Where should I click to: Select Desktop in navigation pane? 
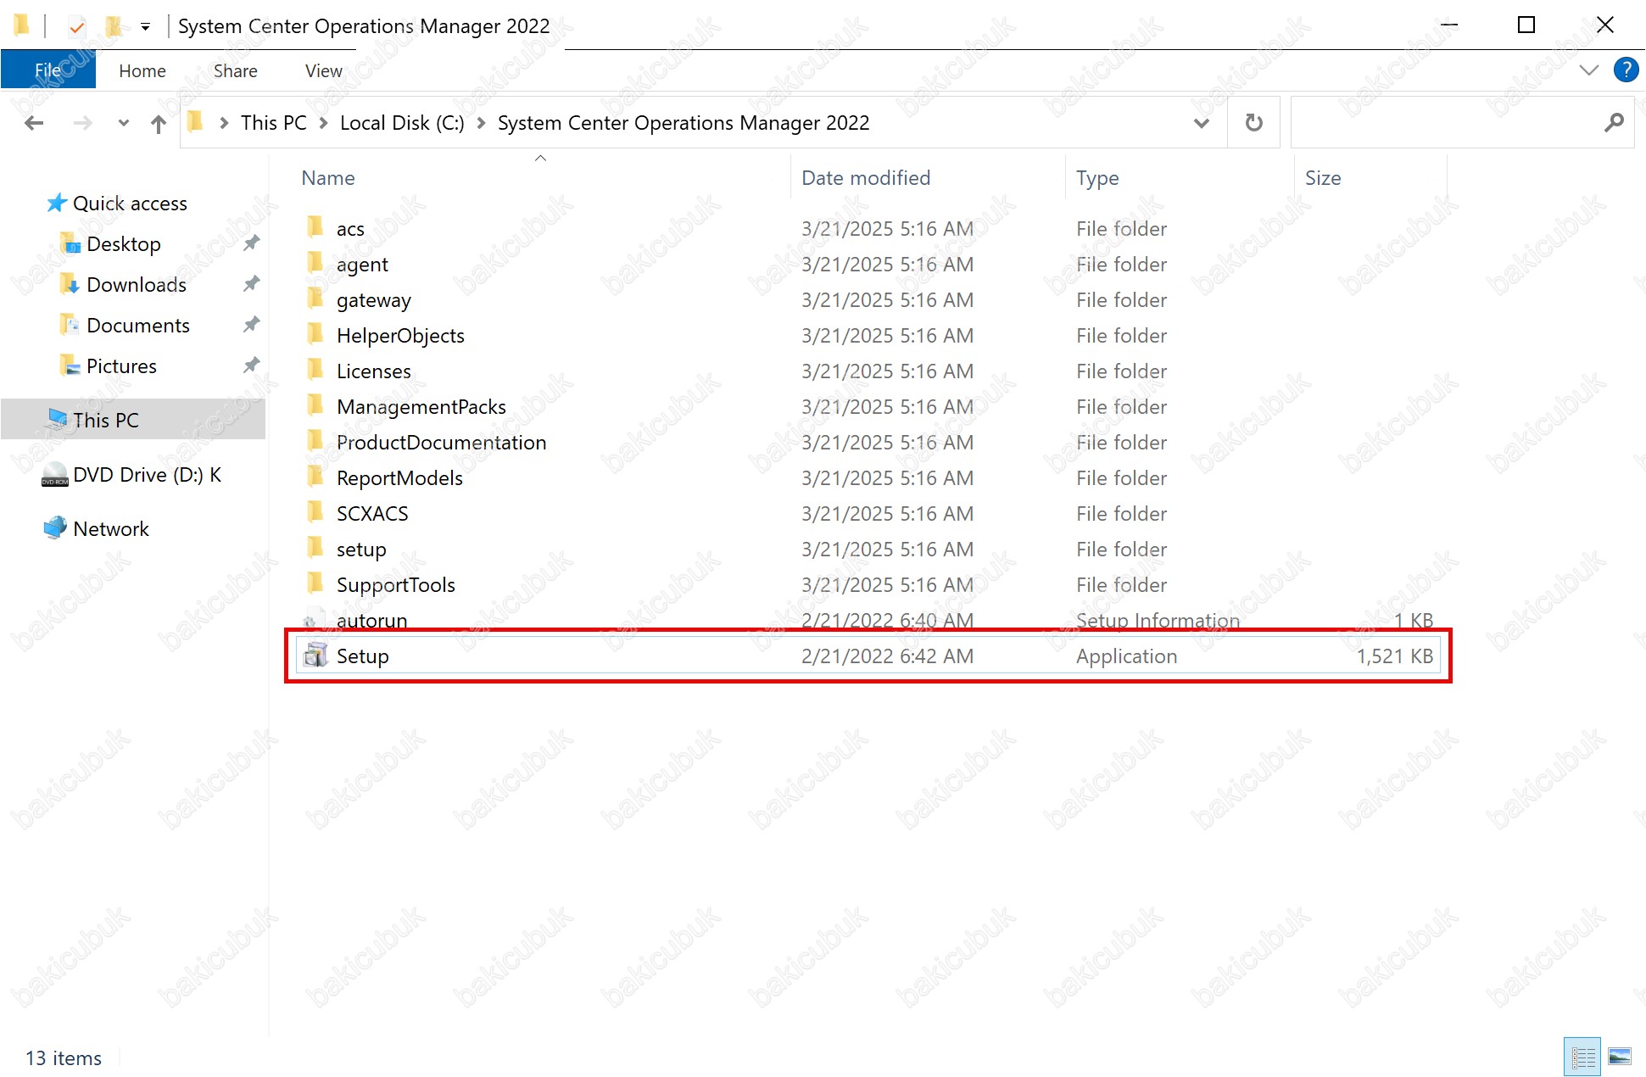[x=124, y=244]
